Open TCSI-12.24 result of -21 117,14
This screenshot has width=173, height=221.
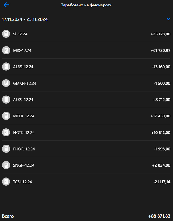[x=162, y=182]
